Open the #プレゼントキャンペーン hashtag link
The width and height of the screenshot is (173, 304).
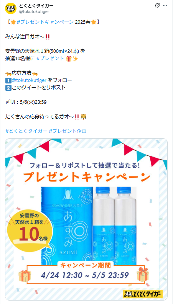pyautogui.click(x=45, y=22)
